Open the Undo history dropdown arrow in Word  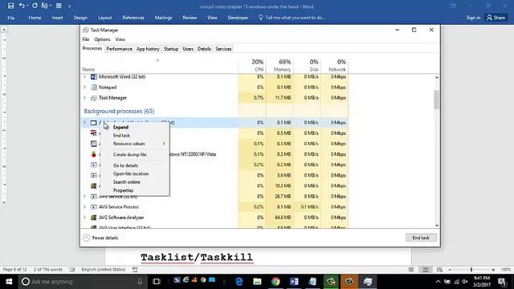[x=27, y=6]
